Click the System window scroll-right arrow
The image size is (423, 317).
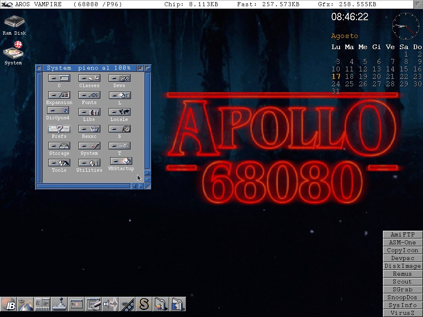141,186
